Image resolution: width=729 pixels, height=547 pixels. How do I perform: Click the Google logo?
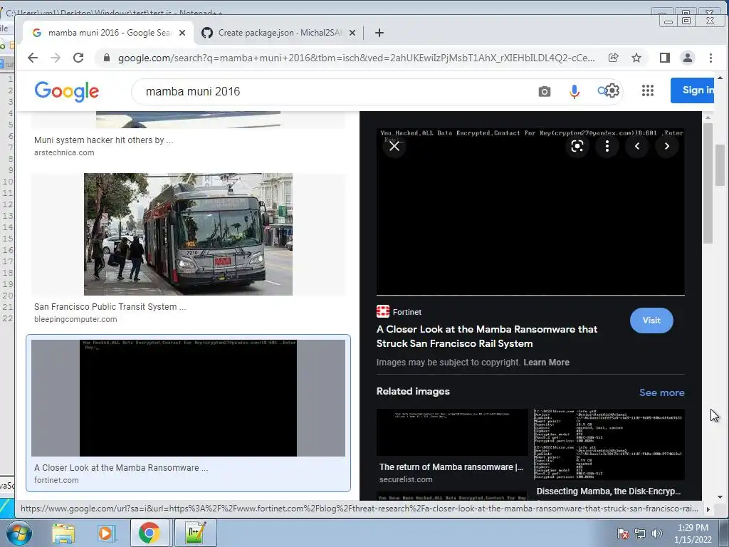66,91
